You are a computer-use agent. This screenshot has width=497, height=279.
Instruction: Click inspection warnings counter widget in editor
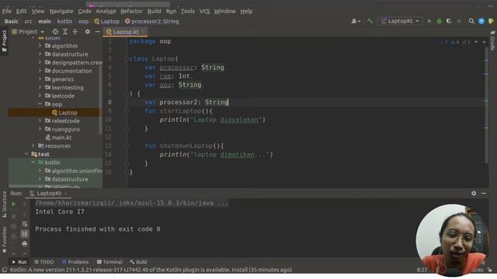pyautogui.click(x=455, y=42)
